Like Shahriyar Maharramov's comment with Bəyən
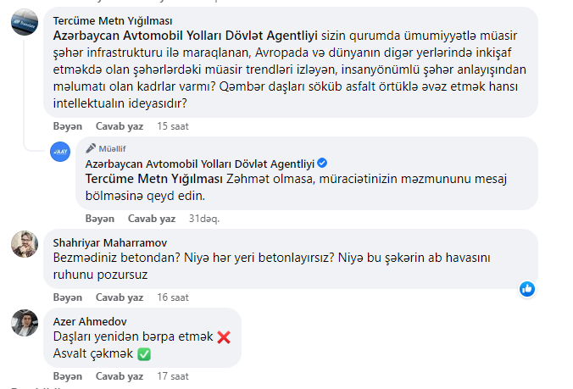The width and height of the screenshot is (573, 389). pyautogui.click(x=67, y=297)
